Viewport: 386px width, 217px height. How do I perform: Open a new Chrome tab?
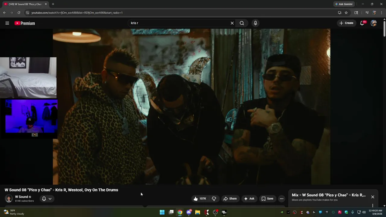[x=53, y=4]
